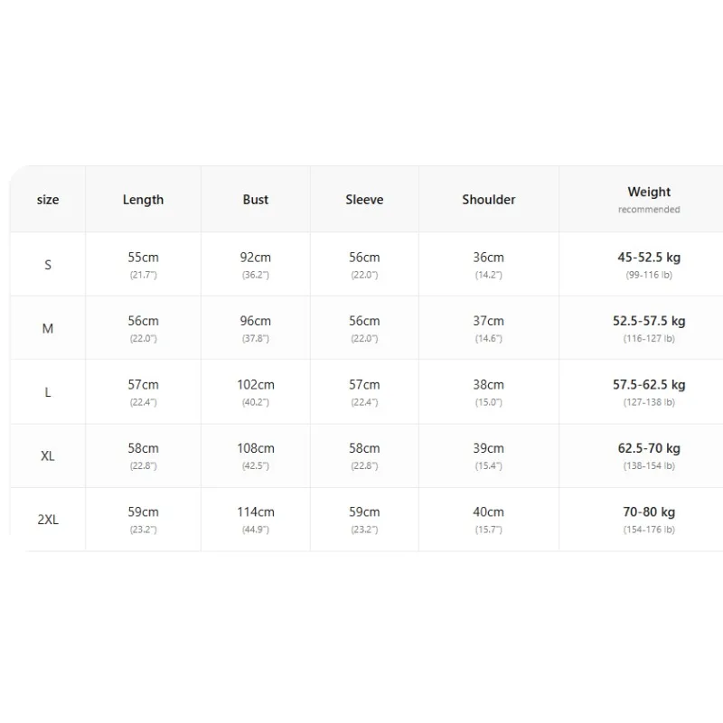Click the Bust column header
This screenshot has width=723, height=723.
tap(256, 200)
